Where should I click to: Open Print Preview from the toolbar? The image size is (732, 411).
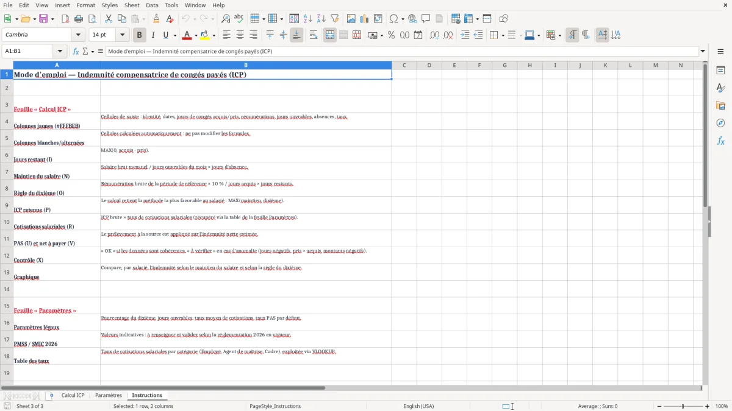tap(92, 19)
